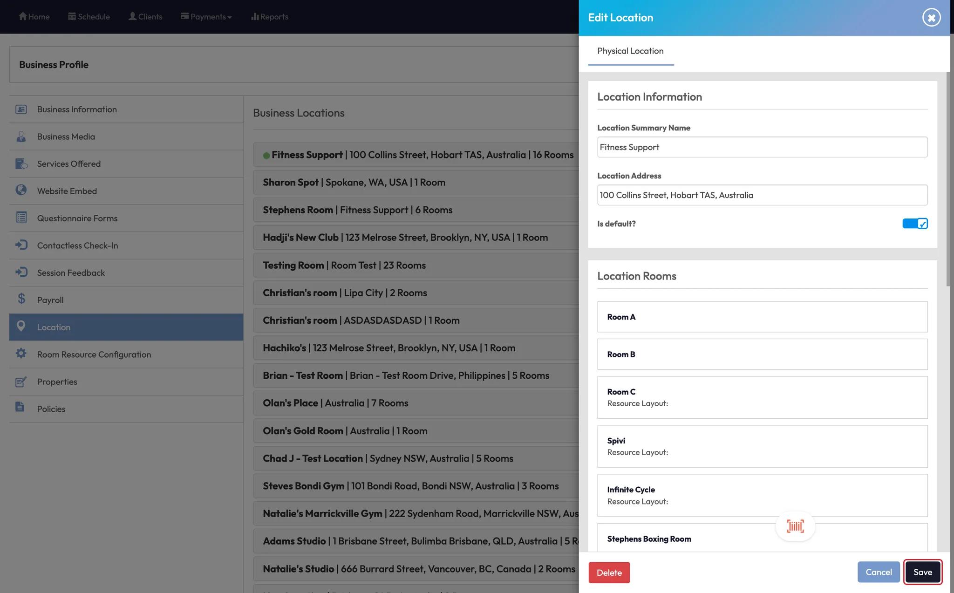Viewport: 954px width, 593px height.
Task: Click the Location Summary Name field
Action: click(762, 147)
